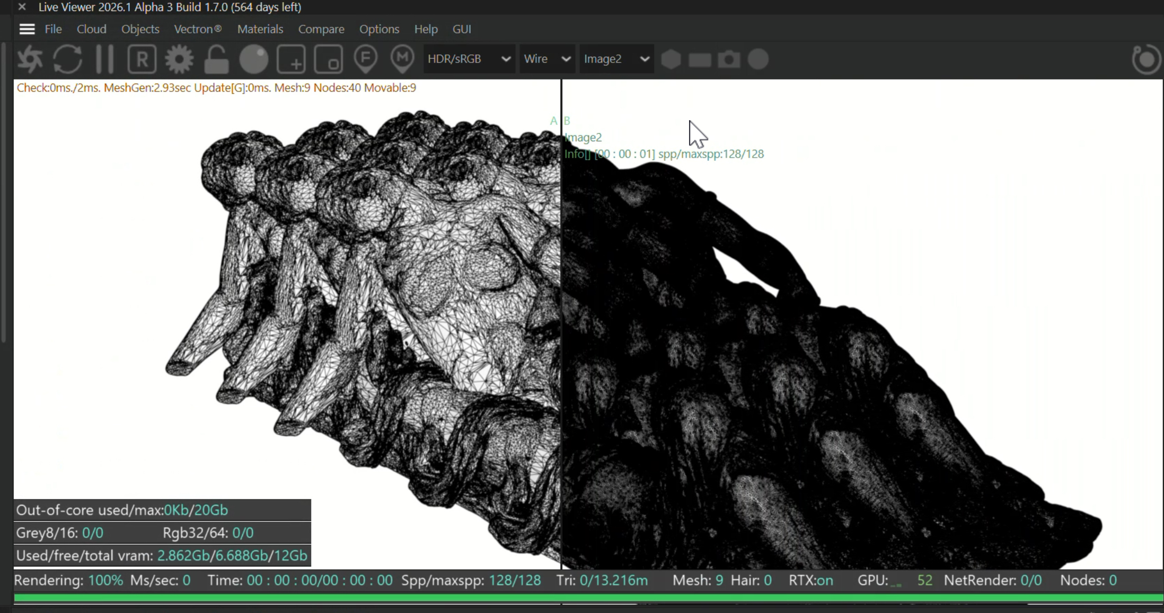Screen dimensions: 1164x613
Task: Toggle clay mode sphere icon
Action: click(254, 59)
